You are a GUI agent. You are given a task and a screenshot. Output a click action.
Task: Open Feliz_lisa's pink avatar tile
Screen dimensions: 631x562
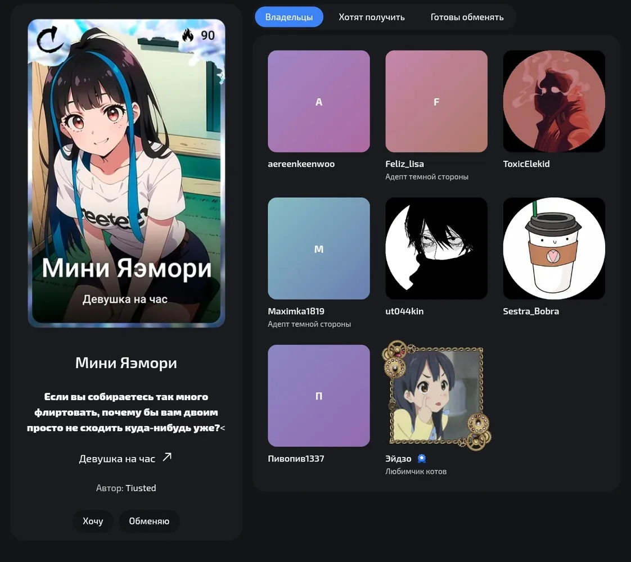(x=436, y=101)
